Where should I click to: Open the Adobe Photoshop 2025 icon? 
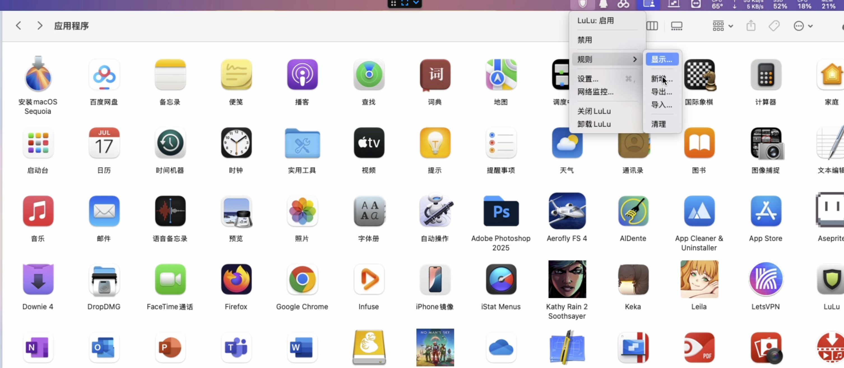click(501, 211)
